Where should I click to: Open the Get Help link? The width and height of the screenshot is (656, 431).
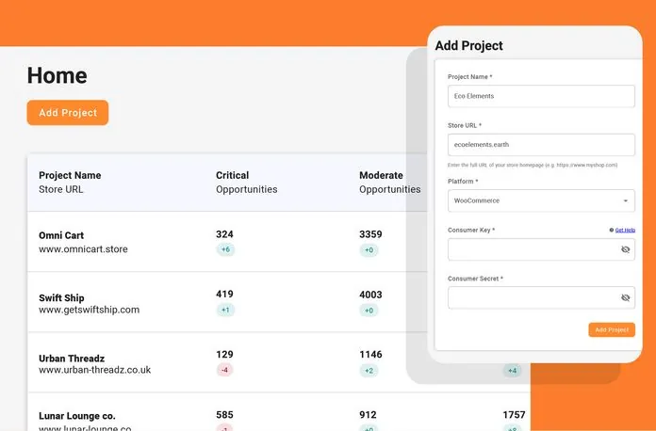(625, 230)
